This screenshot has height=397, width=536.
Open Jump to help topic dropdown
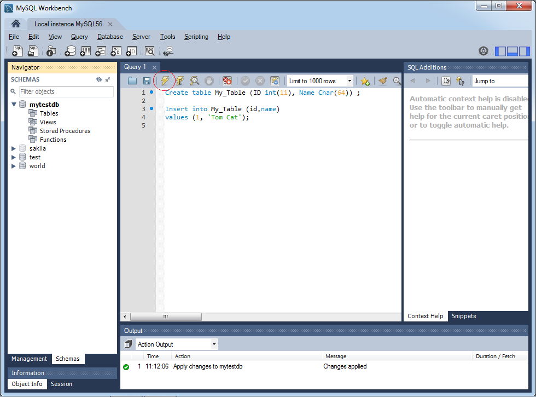coord(500,81)
